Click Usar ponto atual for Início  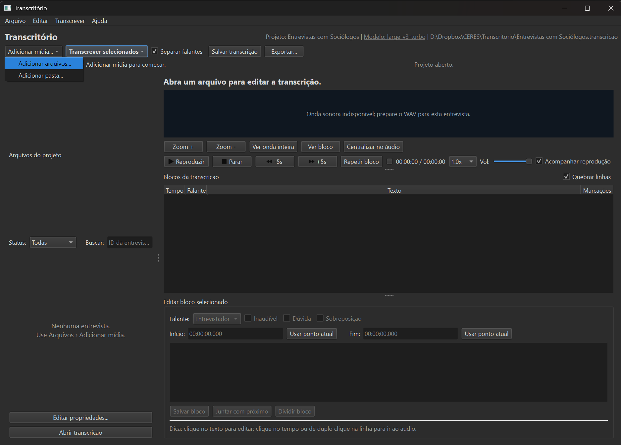pos(312,334)
